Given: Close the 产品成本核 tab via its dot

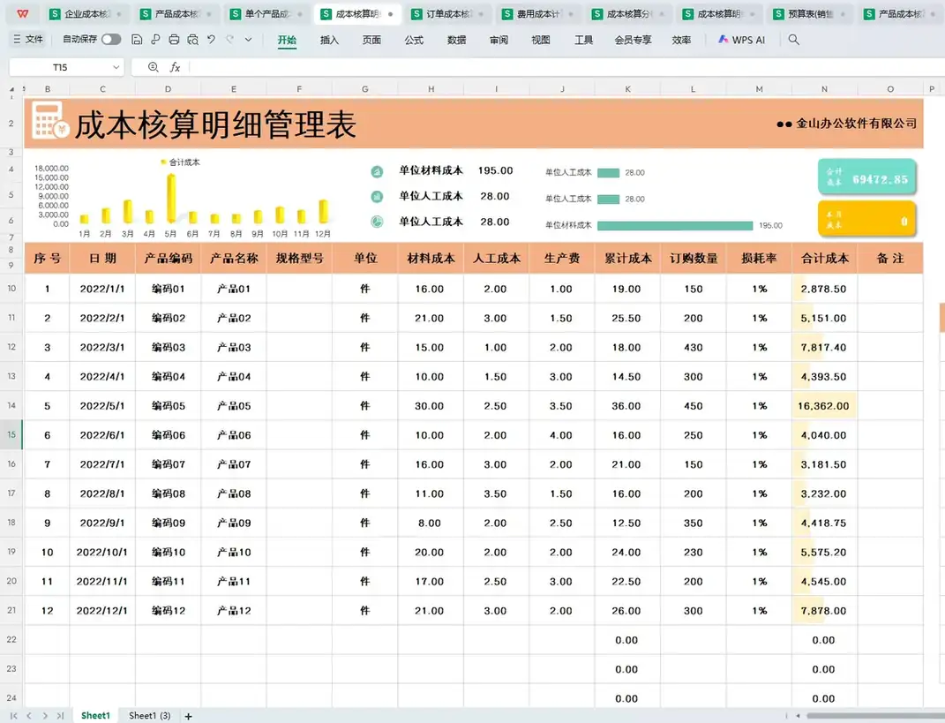Looking at the screenshot, I should click(209, 14).
